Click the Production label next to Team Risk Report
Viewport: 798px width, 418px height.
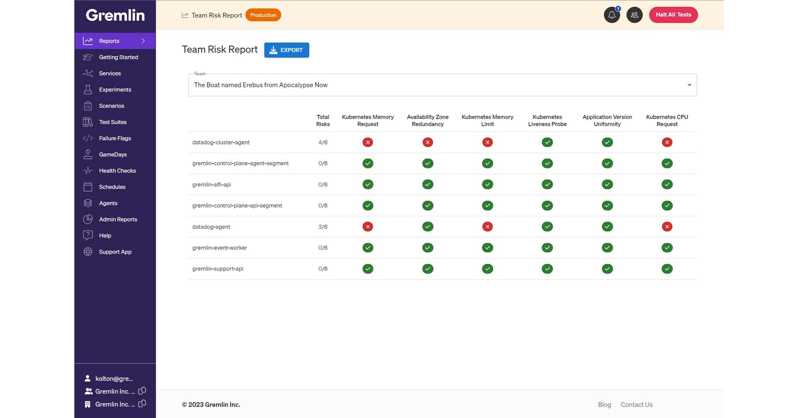click(263, 15)
